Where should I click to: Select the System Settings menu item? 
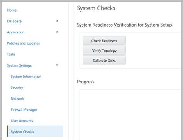19,65
